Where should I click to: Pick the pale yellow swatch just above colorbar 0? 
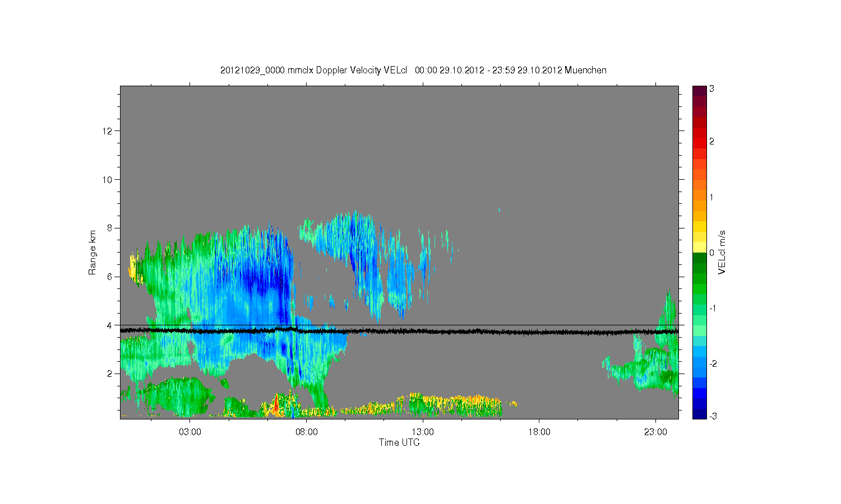(x=699, y=247)
